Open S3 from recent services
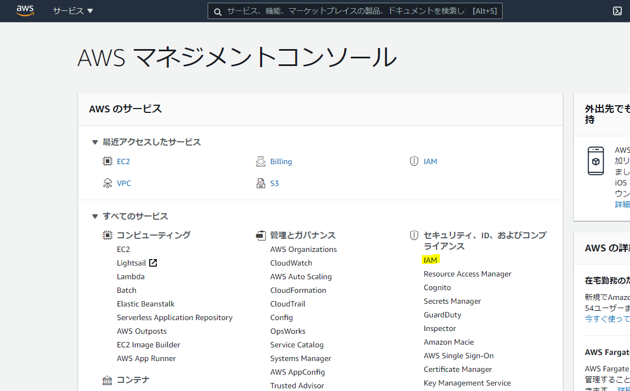Image resolution: width=630 pixels, height=391 pixels. [274, 183]
